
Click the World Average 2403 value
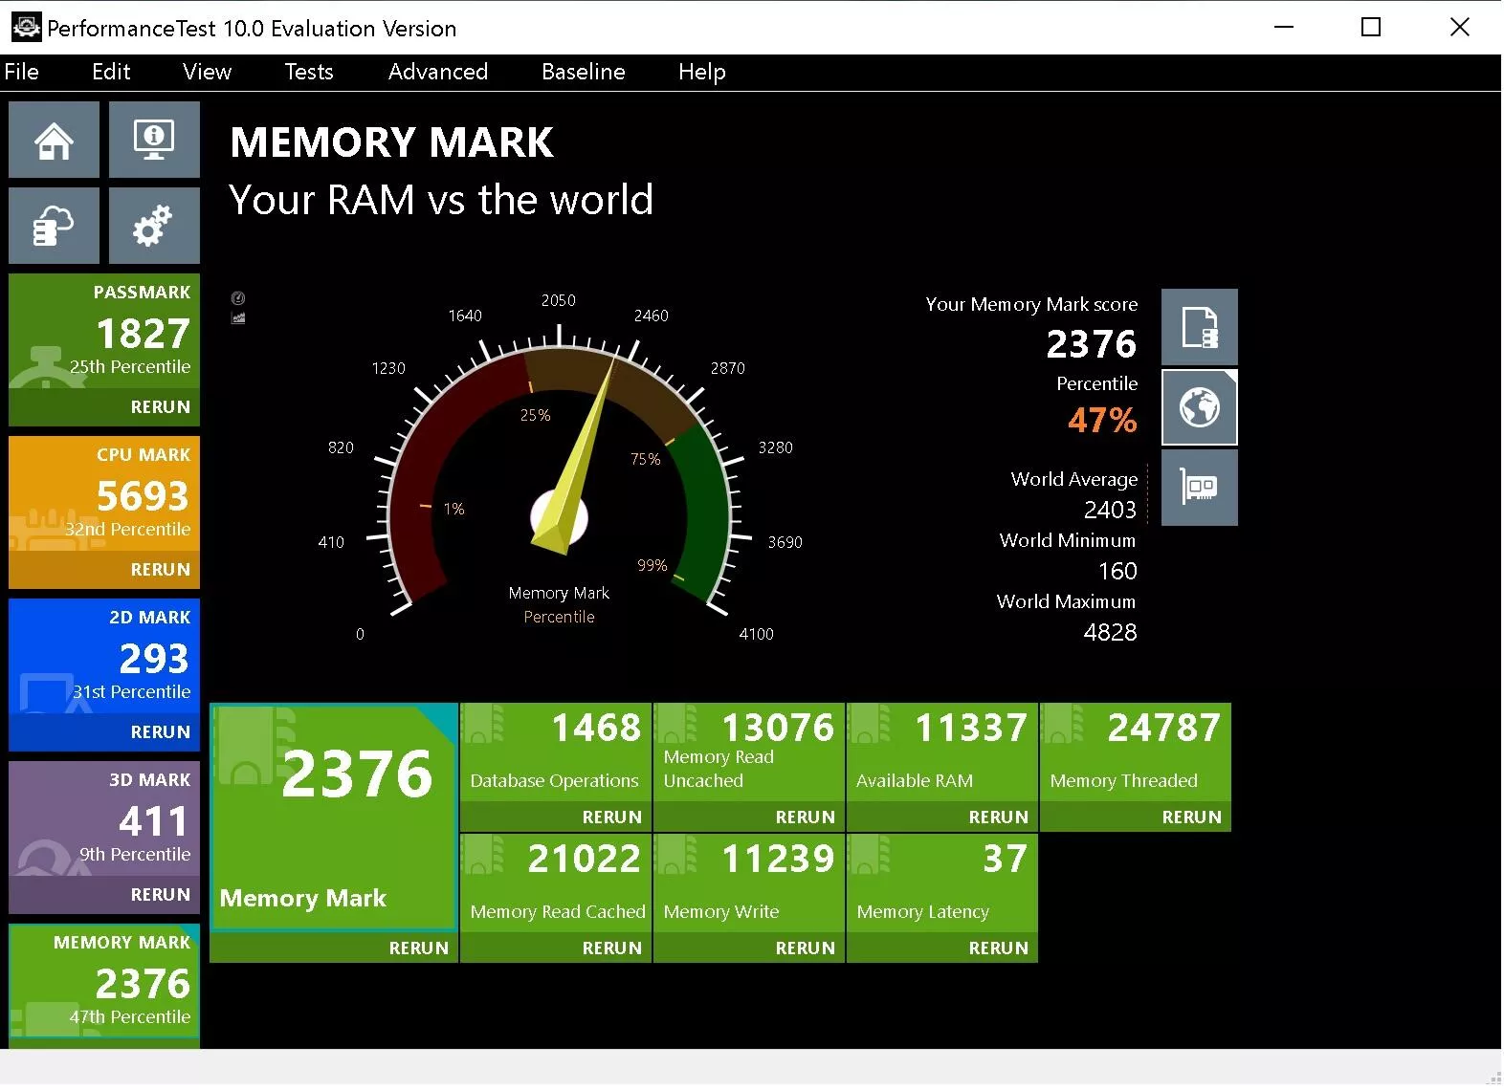1110,510
